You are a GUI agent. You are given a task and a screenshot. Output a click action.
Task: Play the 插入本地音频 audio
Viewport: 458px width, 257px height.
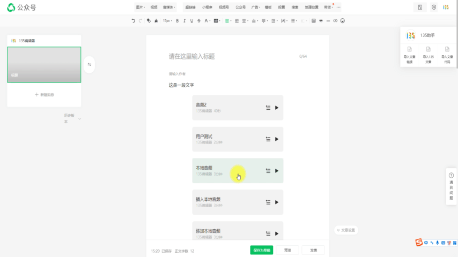pyautogui.click(x=277, y=202)
